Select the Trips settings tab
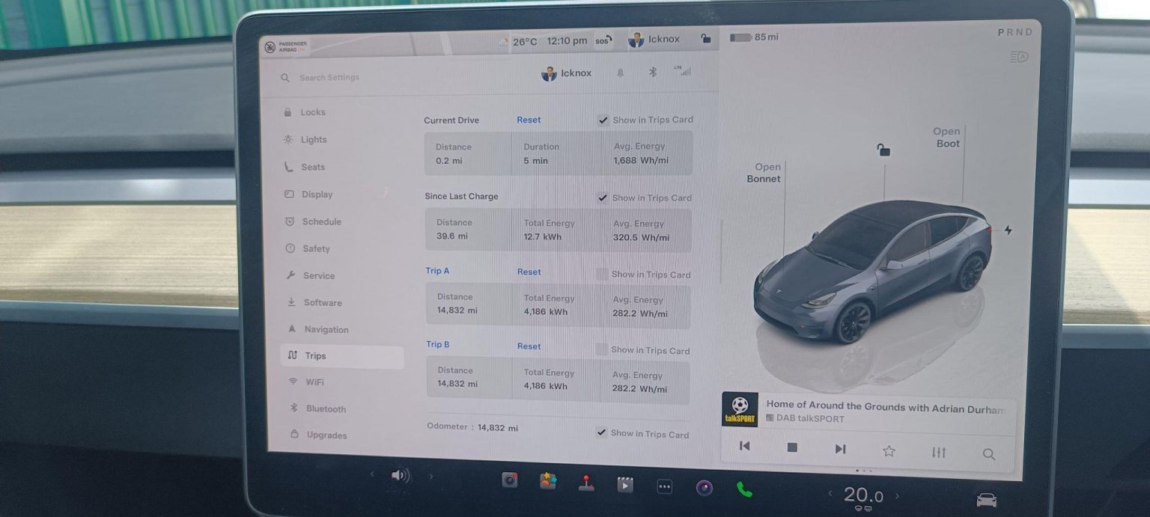This screenshot has width=1150, height=517. (x=342, y=356)
